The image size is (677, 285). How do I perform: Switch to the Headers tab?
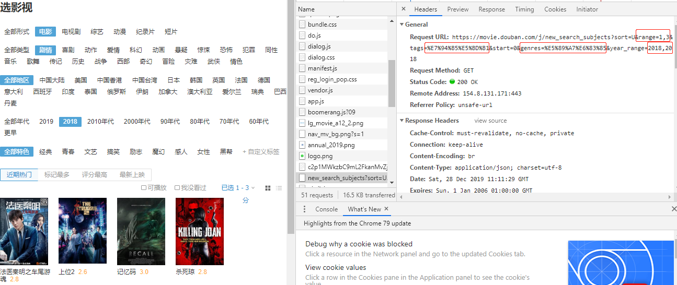(x=426, y=9)
